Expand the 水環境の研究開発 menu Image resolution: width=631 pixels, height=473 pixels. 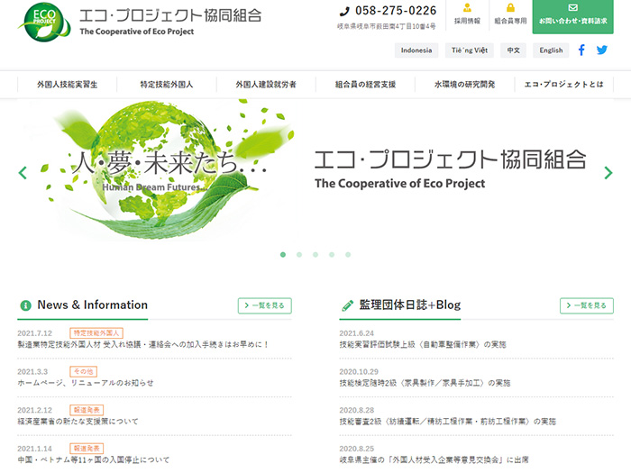tap(464, 85)
